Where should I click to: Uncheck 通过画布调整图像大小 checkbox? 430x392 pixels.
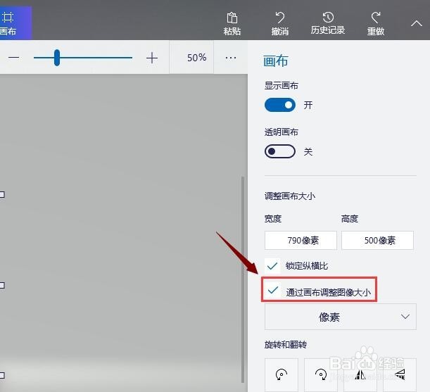coord(272,290)
